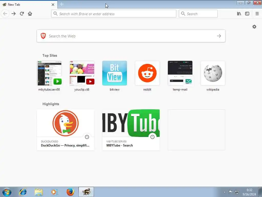Viewport: 262px width, 197px height.
Task: Open the hamburger application menu
Action: (x=257, y=14)
